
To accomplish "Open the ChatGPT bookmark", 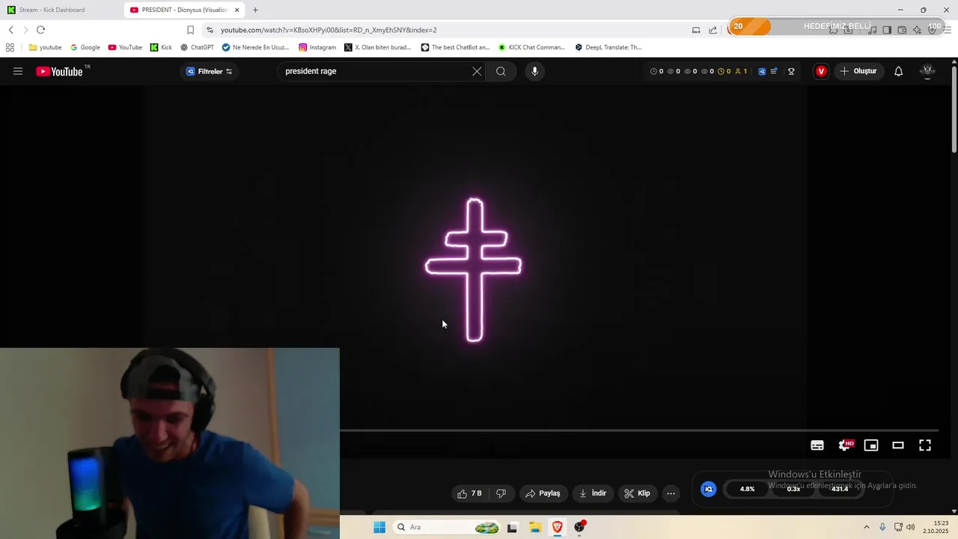I will (197, 47).
